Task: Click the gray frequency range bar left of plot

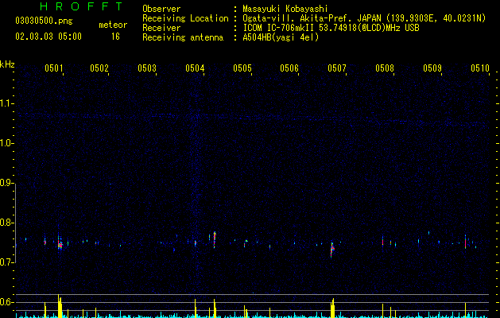Action: coord(15,223)
